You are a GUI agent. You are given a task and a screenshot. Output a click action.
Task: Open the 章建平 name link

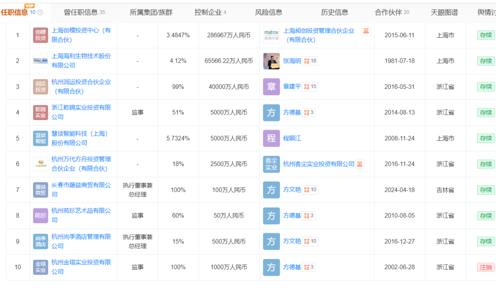click(x=292, y=86)
